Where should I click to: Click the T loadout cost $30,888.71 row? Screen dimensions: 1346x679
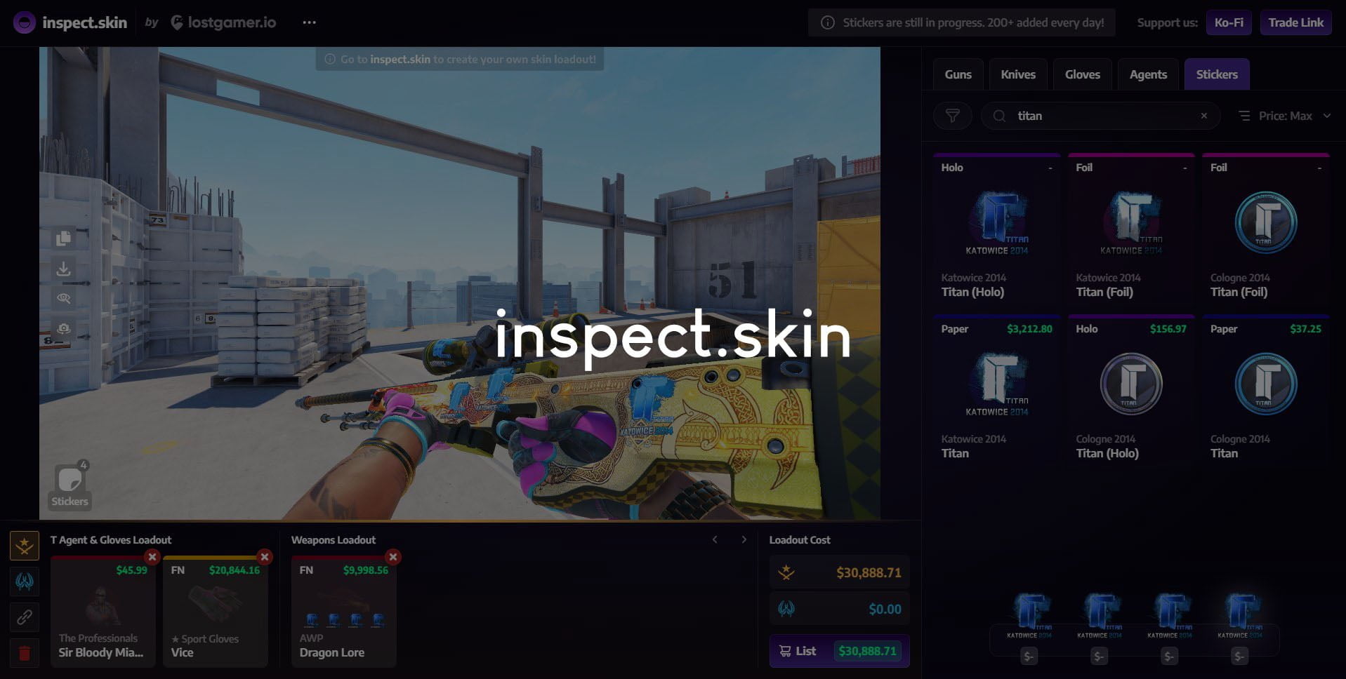[x=839, y=572]
